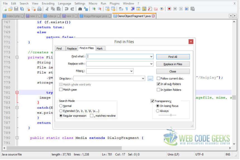240x160 pixels.
Task: Collapse the catch block fold at line 784
Action: (x=17, y=108)
